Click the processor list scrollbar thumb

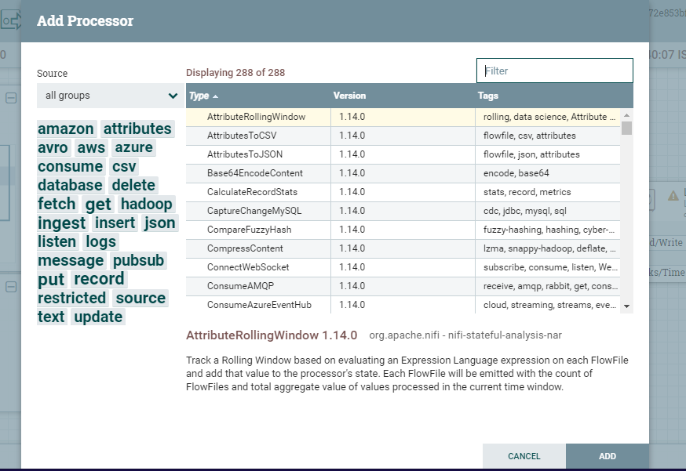(626, 128)
